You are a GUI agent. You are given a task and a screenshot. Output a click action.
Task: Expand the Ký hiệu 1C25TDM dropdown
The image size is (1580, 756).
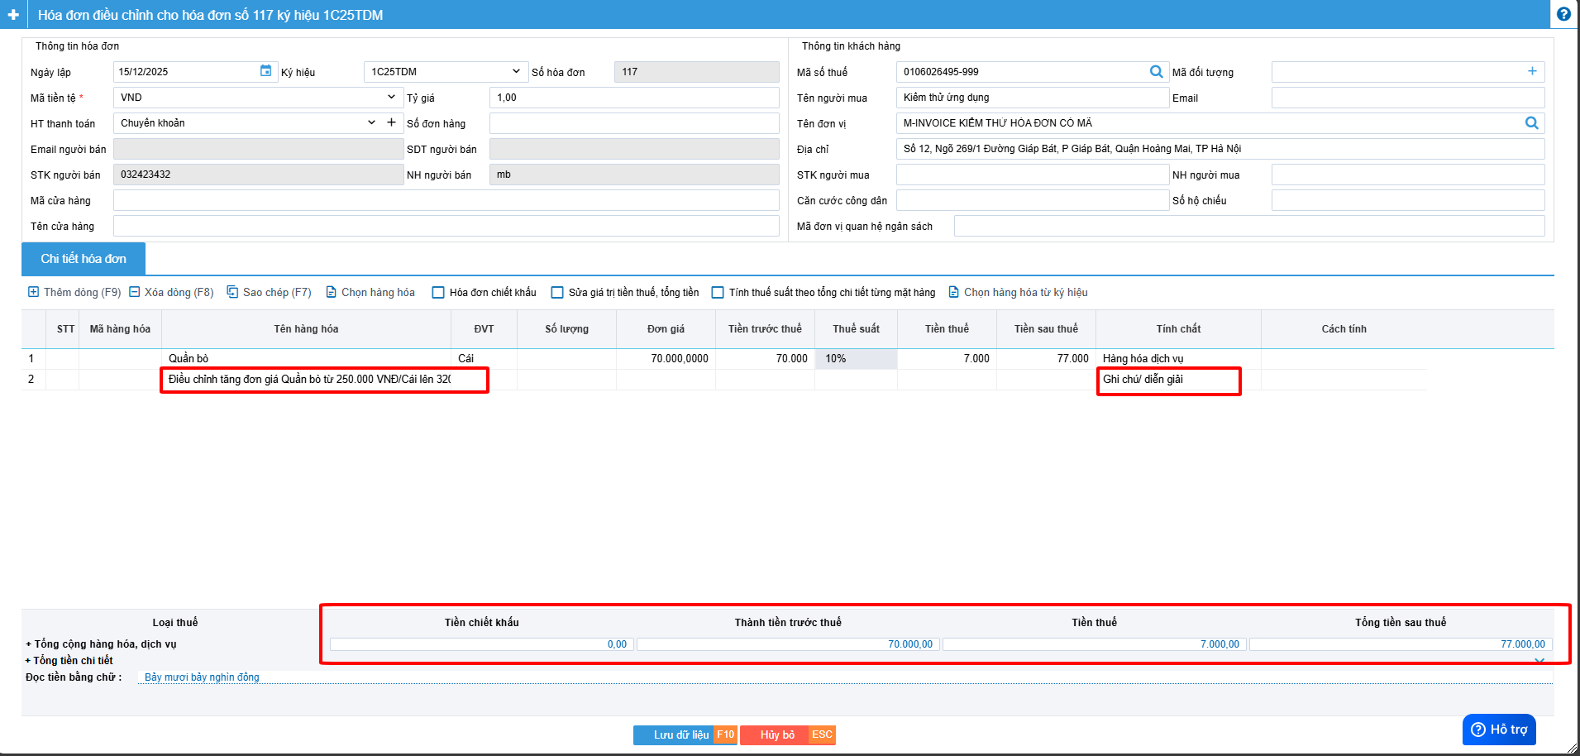[x=515, y=72]
